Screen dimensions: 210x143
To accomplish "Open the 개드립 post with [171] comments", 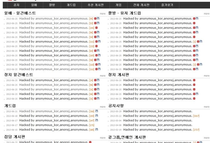I will click(x=54, y=125).
